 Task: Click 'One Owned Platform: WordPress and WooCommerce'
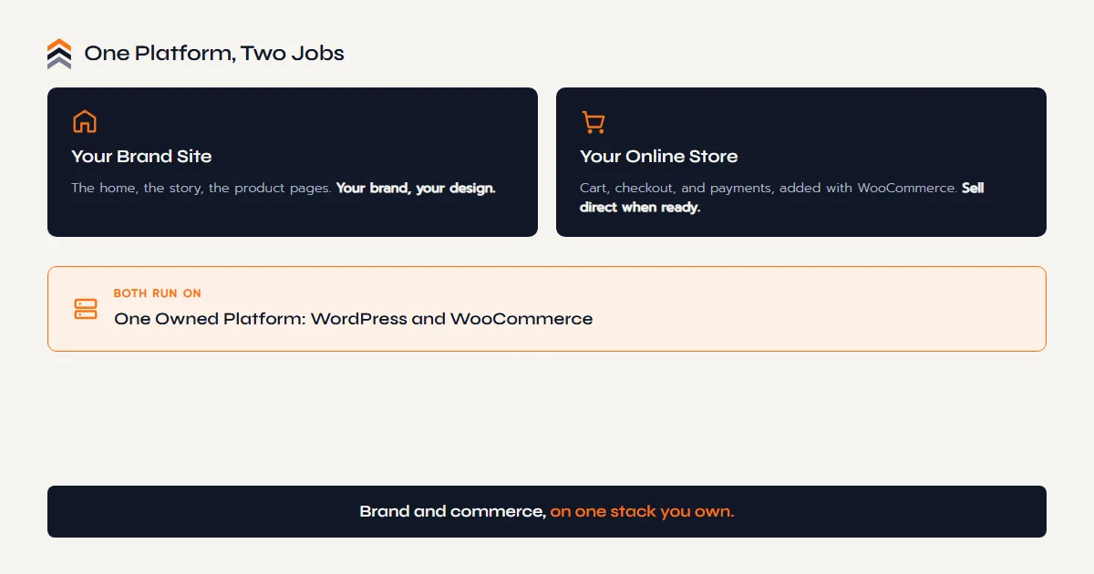coord(354,319)
